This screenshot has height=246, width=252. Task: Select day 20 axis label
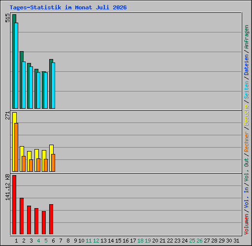pyautogui.click(x=155, y=241)
